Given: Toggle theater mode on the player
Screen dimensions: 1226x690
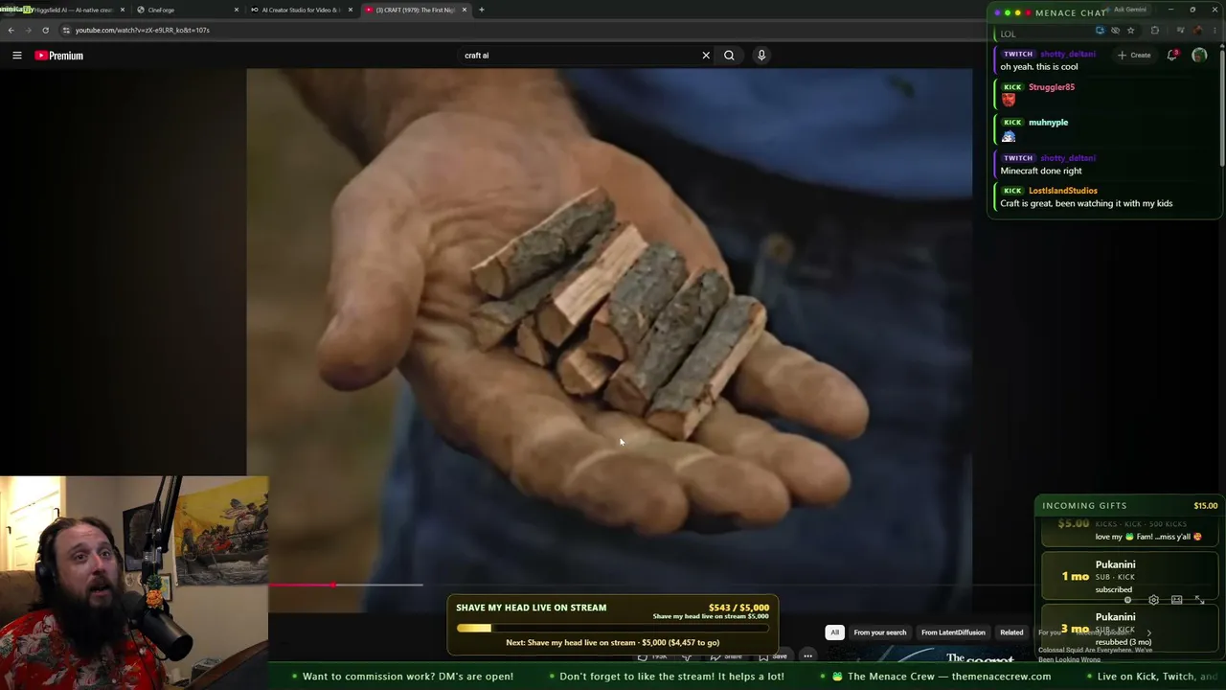Looking at the screenshot, I should point(1176,600).
